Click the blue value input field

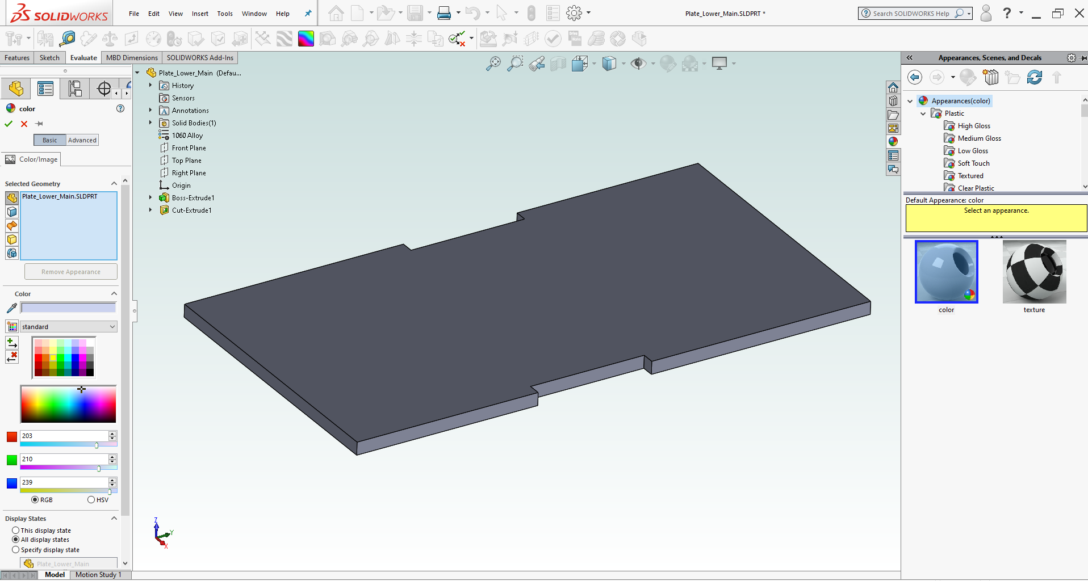(65, 482)
